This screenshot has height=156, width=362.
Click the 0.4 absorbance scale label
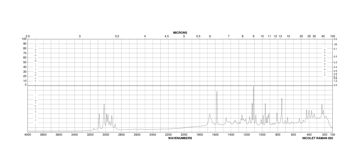[x=335, y=67]
